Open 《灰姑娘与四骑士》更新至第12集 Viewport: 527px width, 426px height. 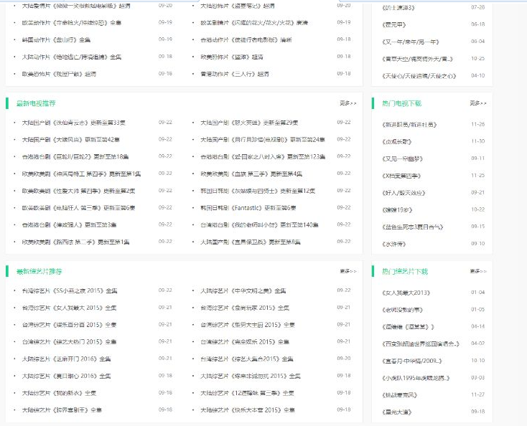258,191
